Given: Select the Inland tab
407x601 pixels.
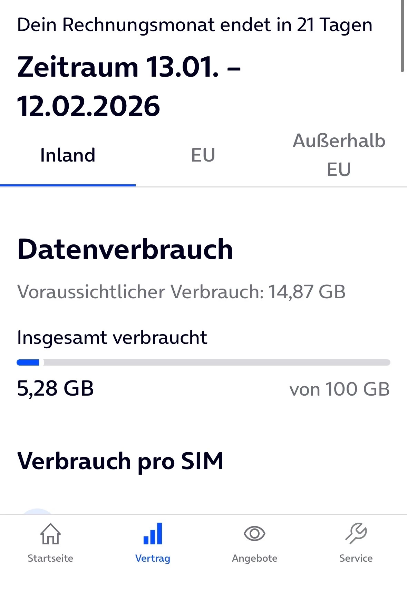Looking at the screenshot, I should [68, 155].
